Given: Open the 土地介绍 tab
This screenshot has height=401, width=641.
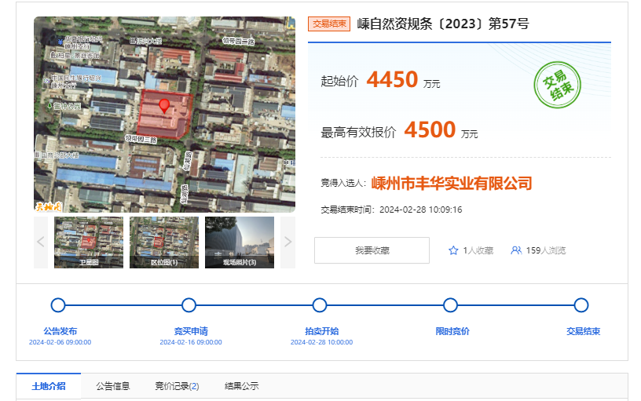Looking at the screenshot, I should 49,386.
